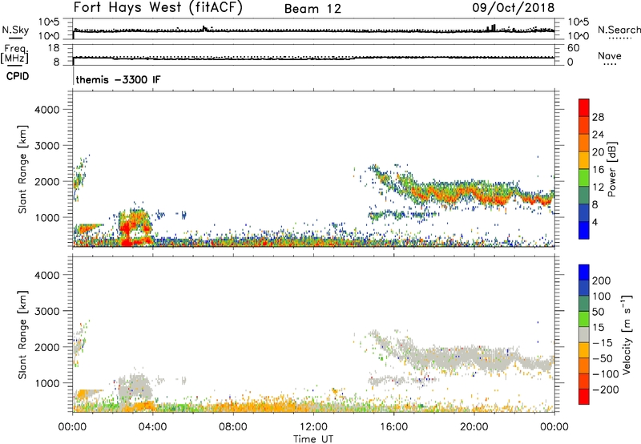Click the 'N.Search' legend label
Image resolution: width=641 pixels, height=444 pixels.
tap(619, 30)
